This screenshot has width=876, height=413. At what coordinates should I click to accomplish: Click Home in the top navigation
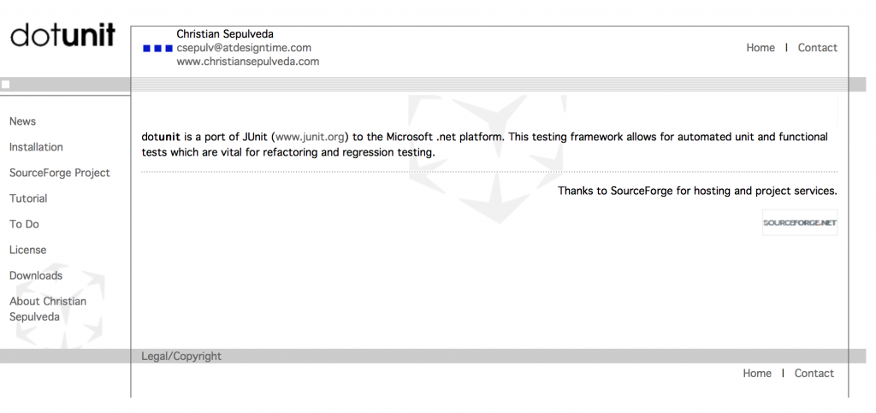click(761, 48)
